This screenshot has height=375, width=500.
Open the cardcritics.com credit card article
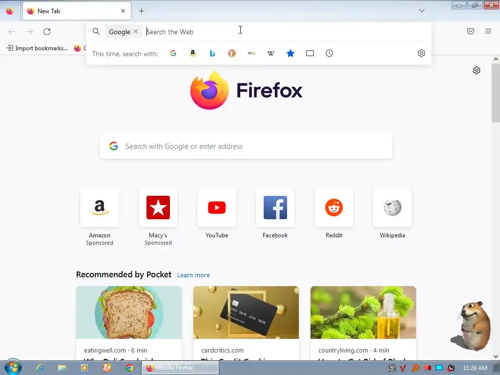(x=246, y=323)
